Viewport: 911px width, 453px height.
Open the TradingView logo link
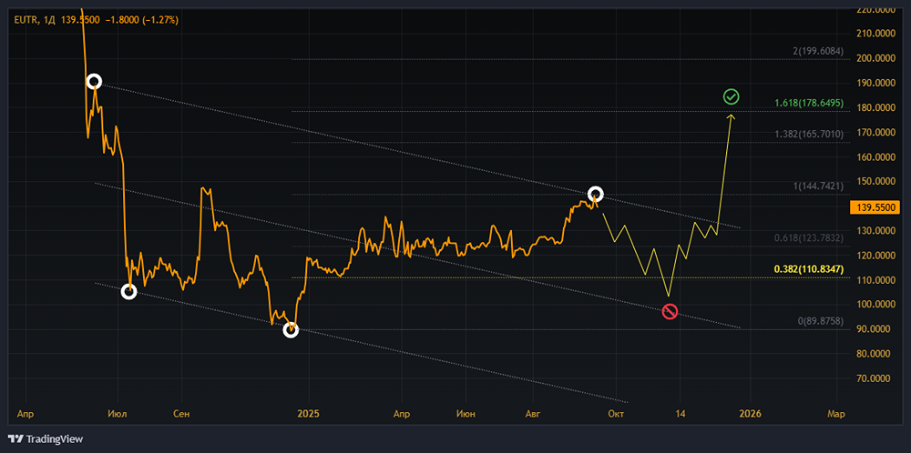[x=46, y=439]
